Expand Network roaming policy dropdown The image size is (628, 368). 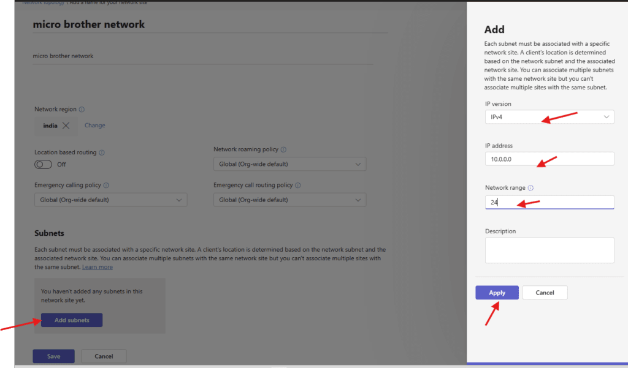pos(289,164)
